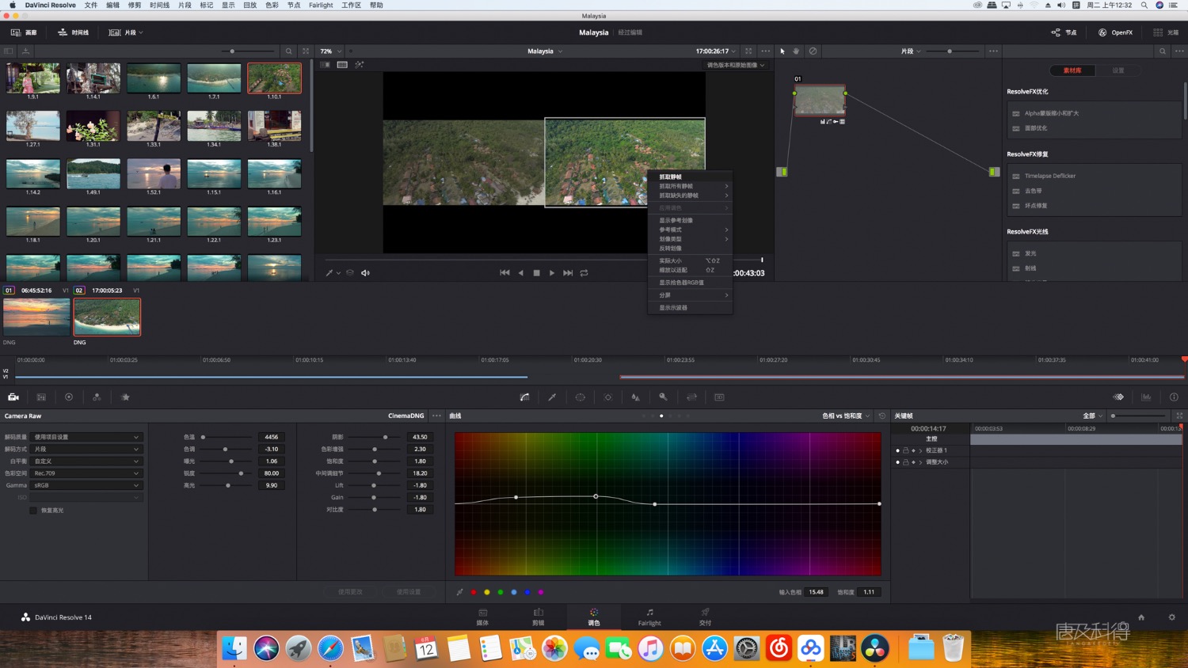Click the bypass grades circle-slash icon
Viewport: 1188px width, 668px height.
813,51
